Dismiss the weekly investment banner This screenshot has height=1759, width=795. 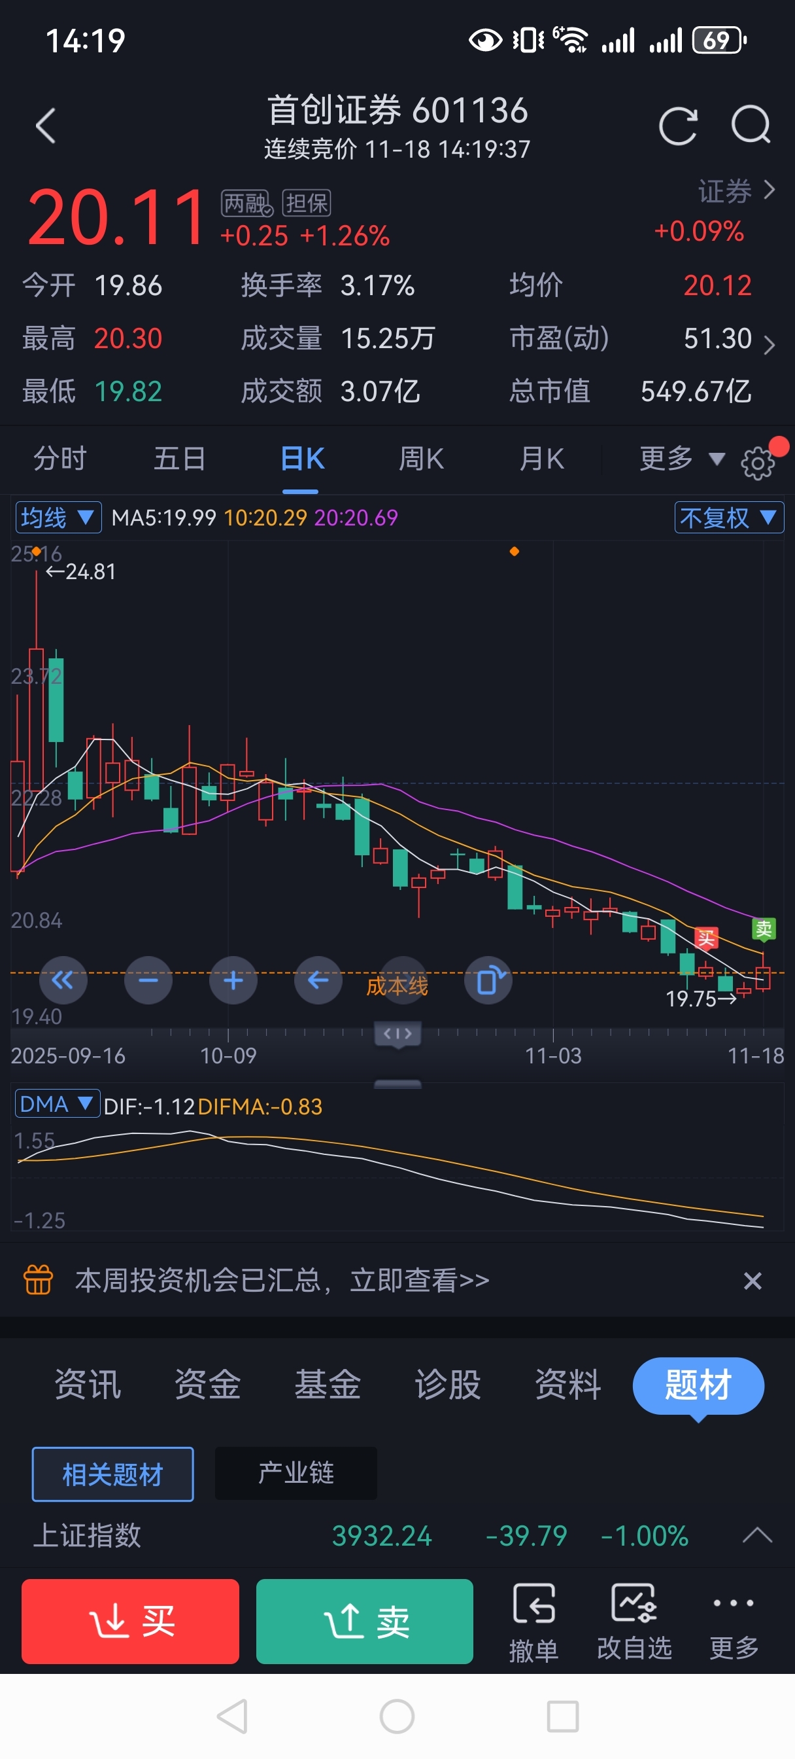click(752, 1281)
